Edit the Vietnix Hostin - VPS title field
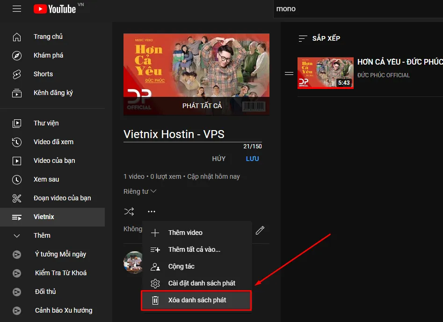 [192, 134]
